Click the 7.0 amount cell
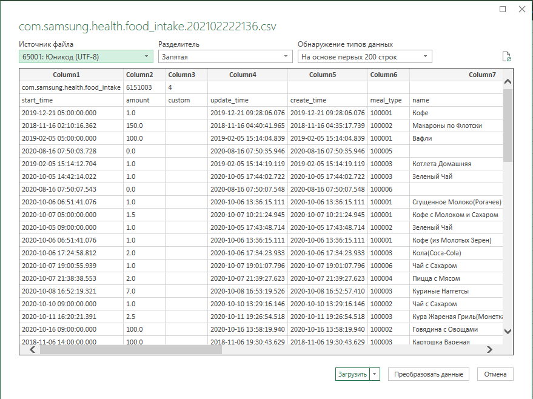The height and width of the screenshot is (399, 533). (x=144, y=291)
